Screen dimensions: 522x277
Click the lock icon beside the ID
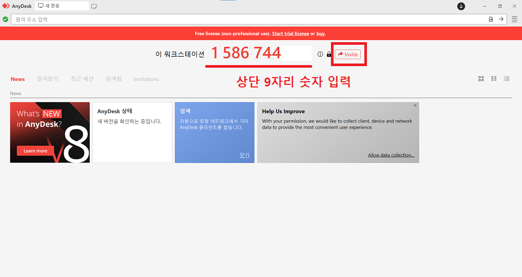click(x=329, y=54)
